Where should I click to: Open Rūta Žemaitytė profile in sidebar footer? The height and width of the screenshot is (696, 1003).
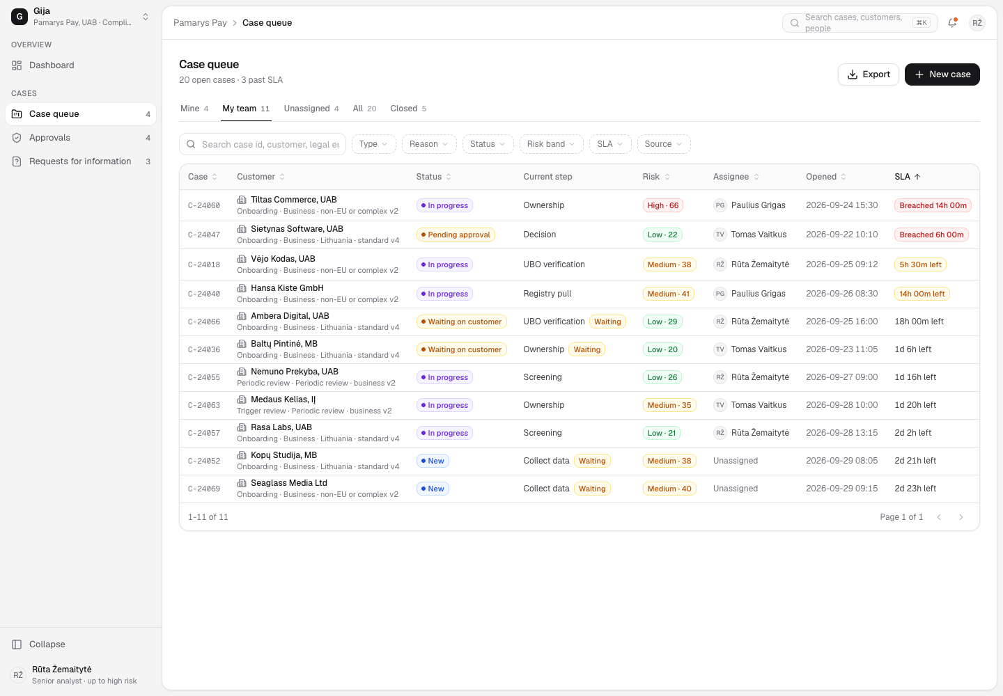pyautogui.click(x=81, y=674)
